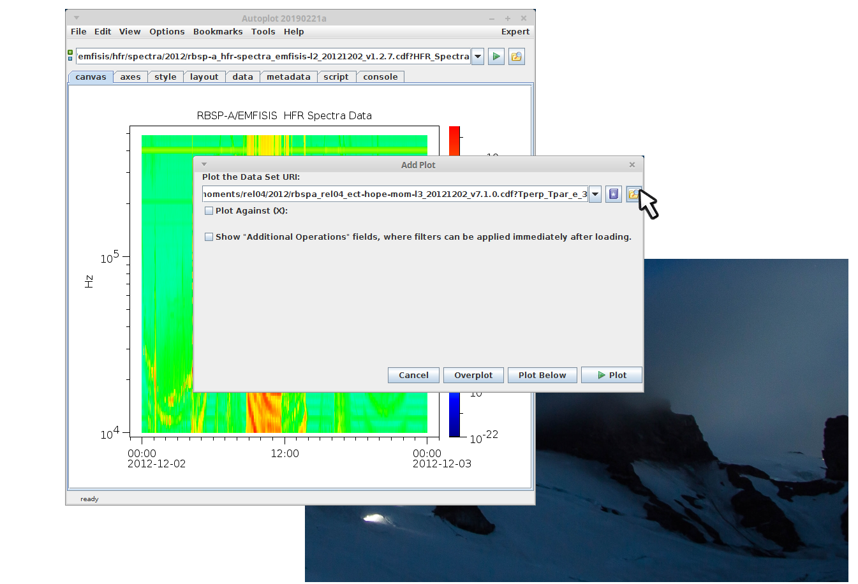Click into the Add Plot URI text field
858x584 pixels.
(394, 194)
